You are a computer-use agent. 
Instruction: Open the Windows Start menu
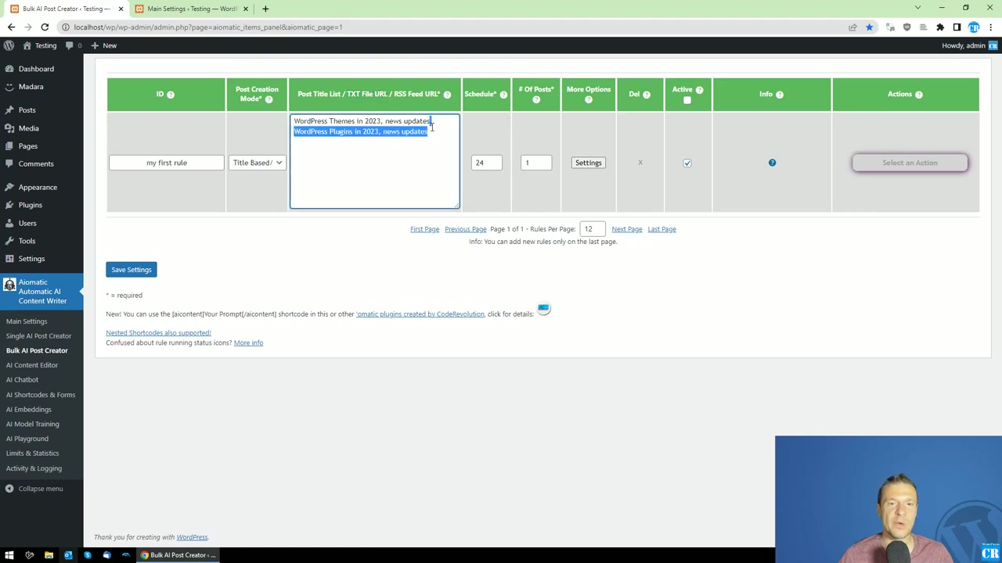point(9,555)
